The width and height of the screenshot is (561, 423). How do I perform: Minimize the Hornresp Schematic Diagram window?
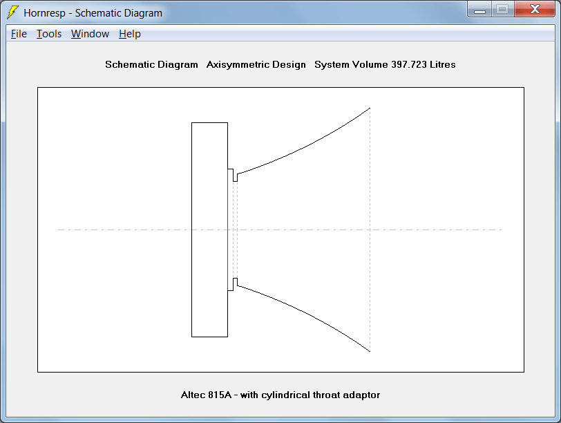pyautogui.click(x=479, y=9)
